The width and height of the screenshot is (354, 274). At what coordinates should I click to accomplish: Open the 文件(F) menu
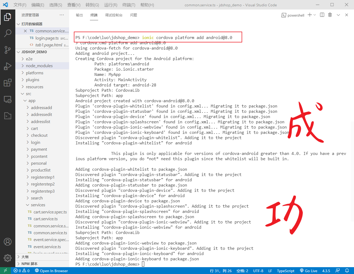coord(20,5)
